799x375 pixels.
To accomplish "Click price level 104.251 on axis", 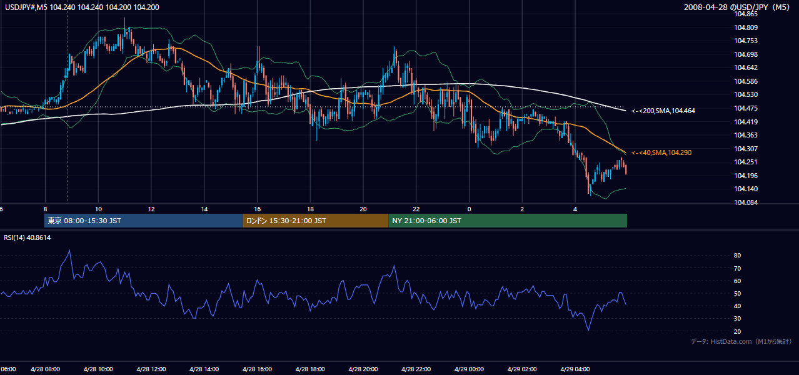I will coord(746,162).
